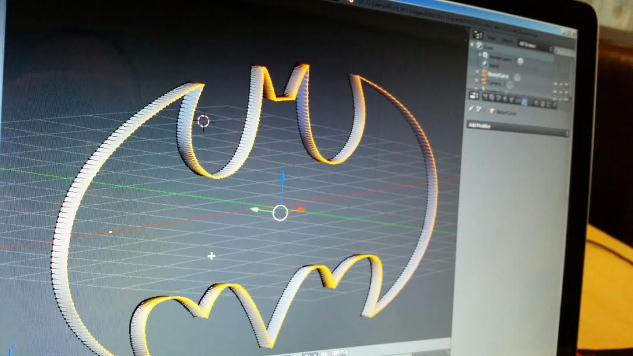Screen dimensions: 633x356
Task: Open the Outliner View menu
Action: click(491, 38)
